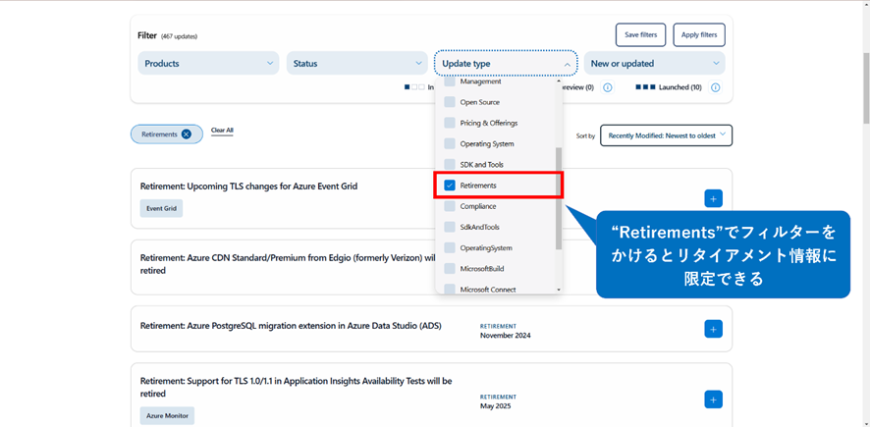Open the New or updated dropdown
The image size is (870, 427).
654,63
